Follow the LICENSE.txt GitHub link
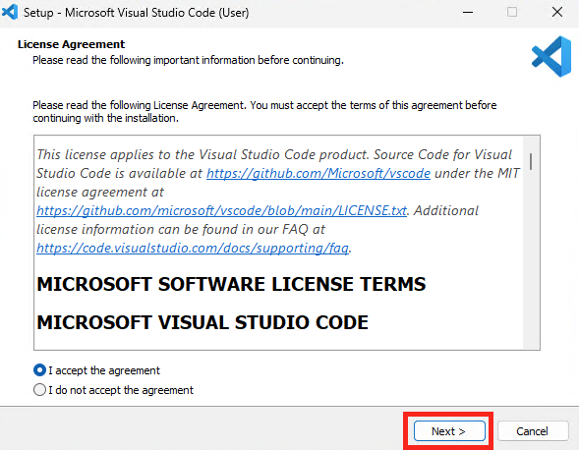This screenshot has width=579, height=450. point(221,211)
